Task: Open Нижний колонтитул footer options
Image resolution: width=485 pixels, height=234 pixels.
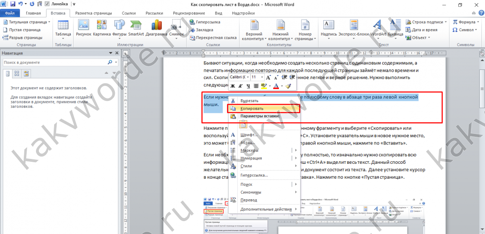Action: 280,30
